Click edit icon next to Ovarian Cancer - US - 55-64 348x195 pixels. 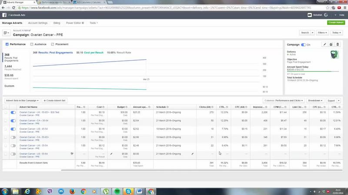[x=72, y=153]
